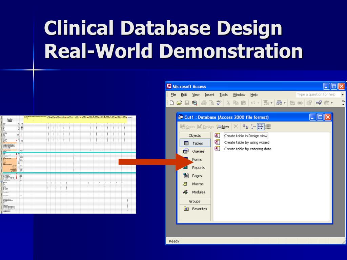The width and height of the screenshot is (347, 260).
Task: Click the Open folder toolbar icon
Action: point(179,103)
